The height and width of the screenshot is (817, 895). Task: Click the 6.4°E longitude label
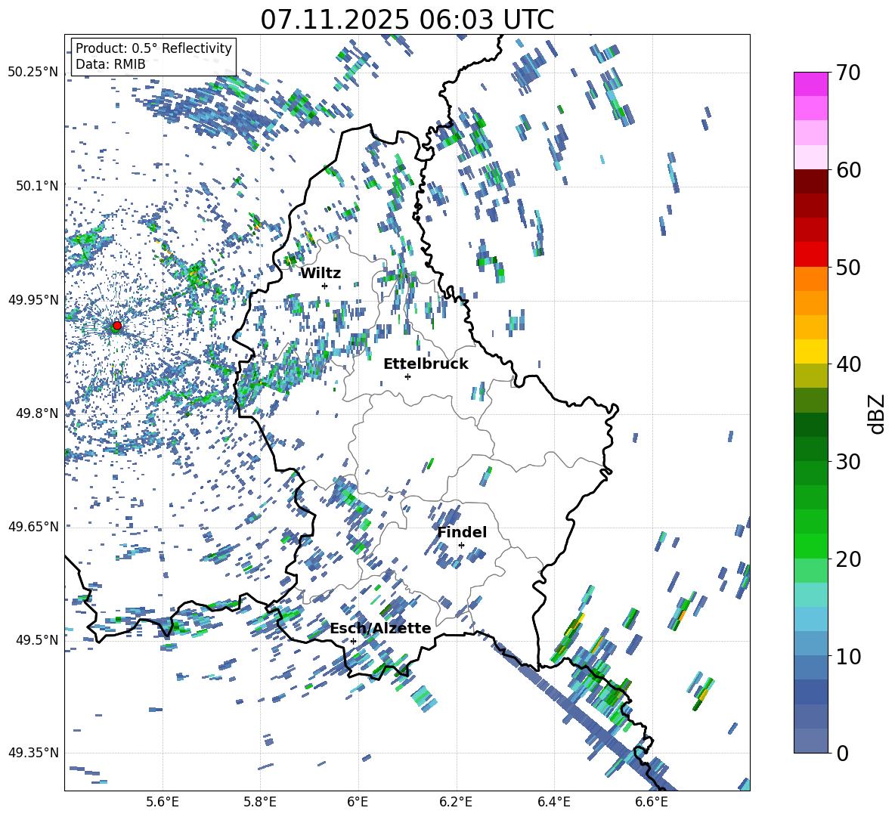tap(553, 802)
